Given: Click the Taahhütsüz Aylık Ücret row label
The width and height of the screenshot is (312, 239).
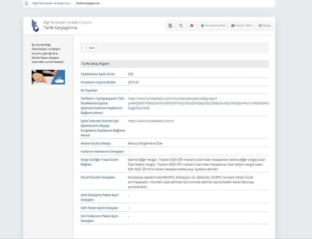Looking at the screenshot, I should [97, 74].
